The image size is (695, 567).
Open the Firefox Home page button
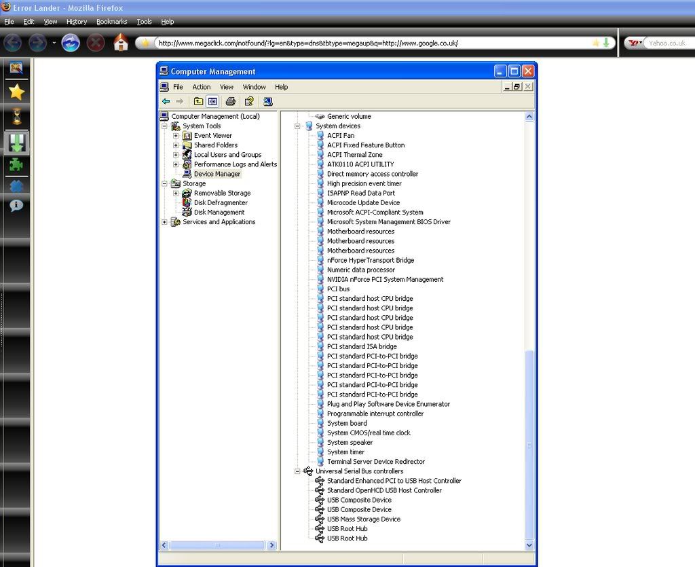[121, 43]
